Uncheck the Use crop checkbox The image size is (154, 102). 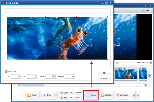click(x=6, y=71)
